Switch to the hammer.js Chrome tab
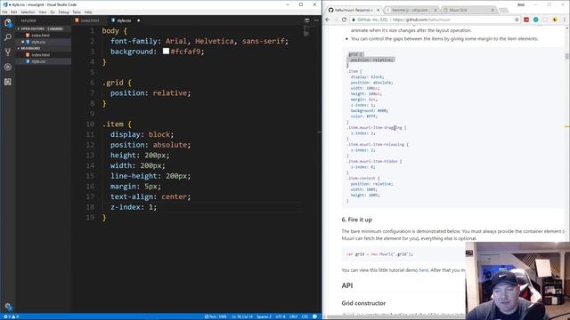Image resolution: width=570 pixels, height=320 pixels. click(x=411, y=10)
